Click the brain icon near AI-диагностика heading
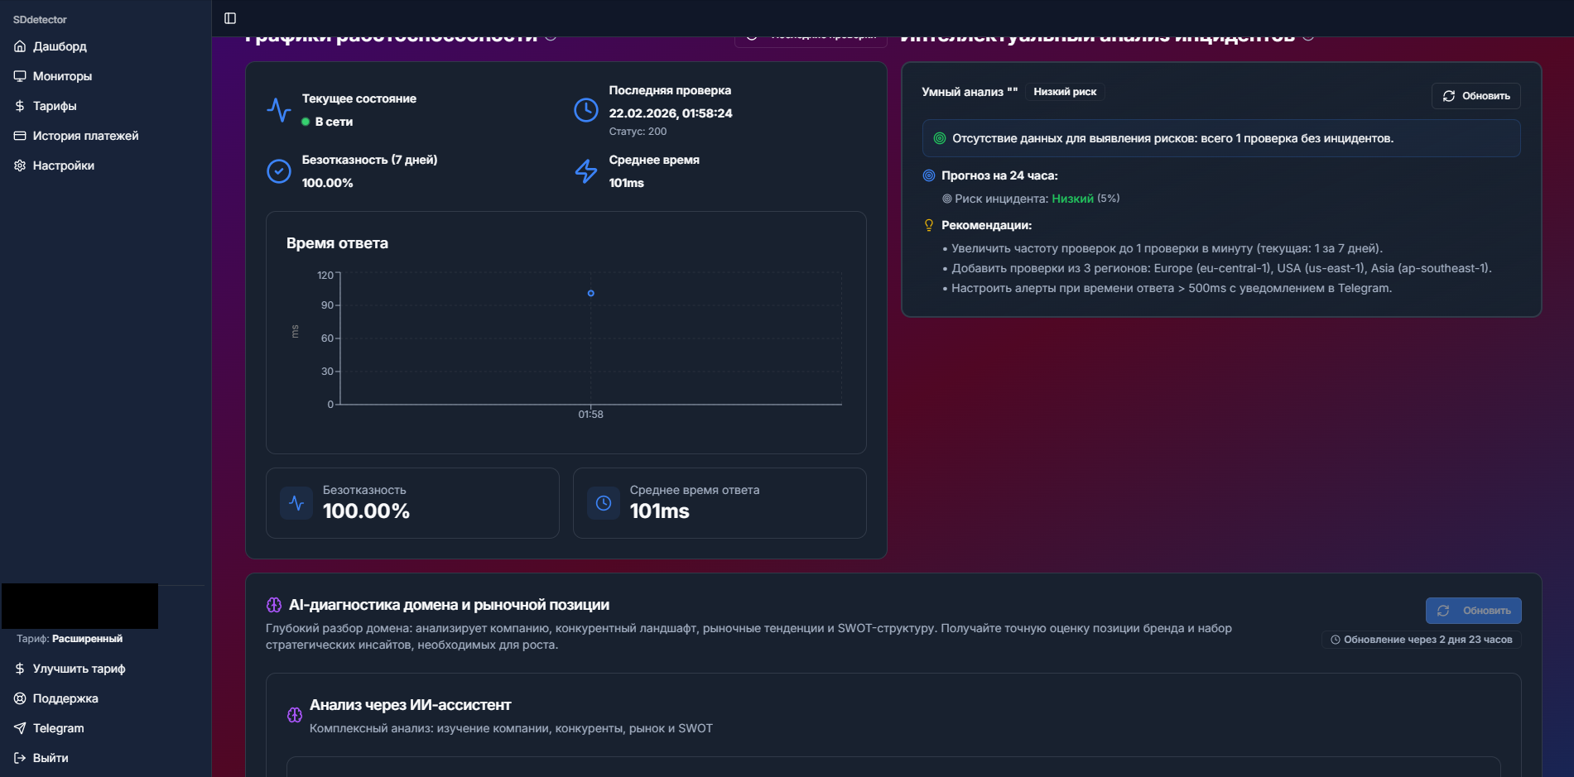Viewport: 1574px width, 777px height. coord(274,605)
